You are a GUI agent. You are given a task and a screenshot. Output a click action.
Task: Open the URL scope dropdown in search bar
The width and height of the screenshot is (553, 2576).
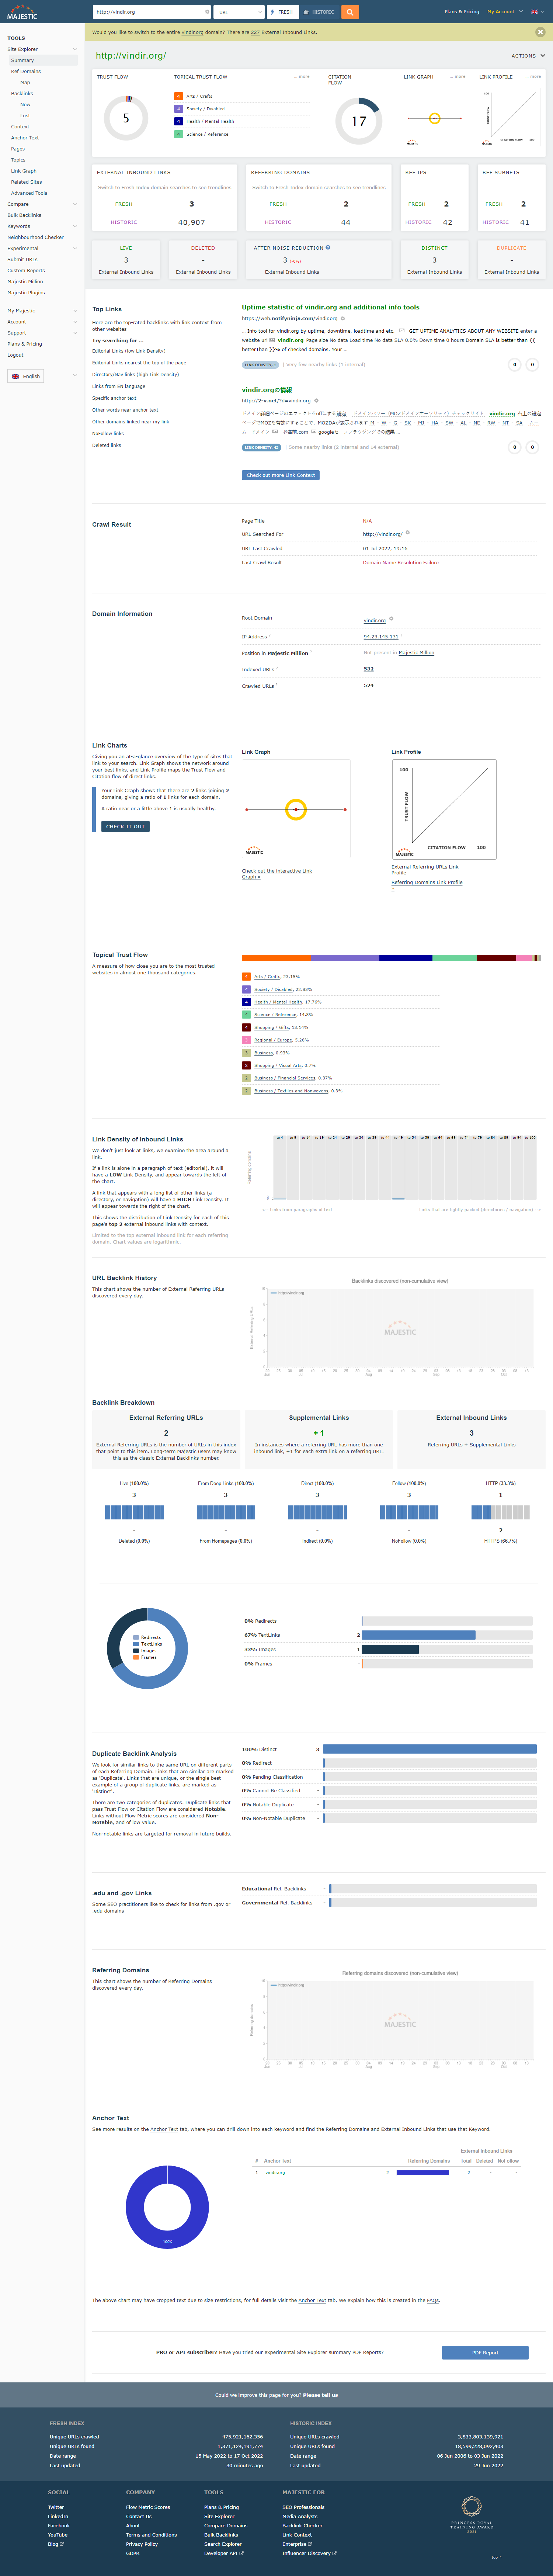click(x=239, y=12)
